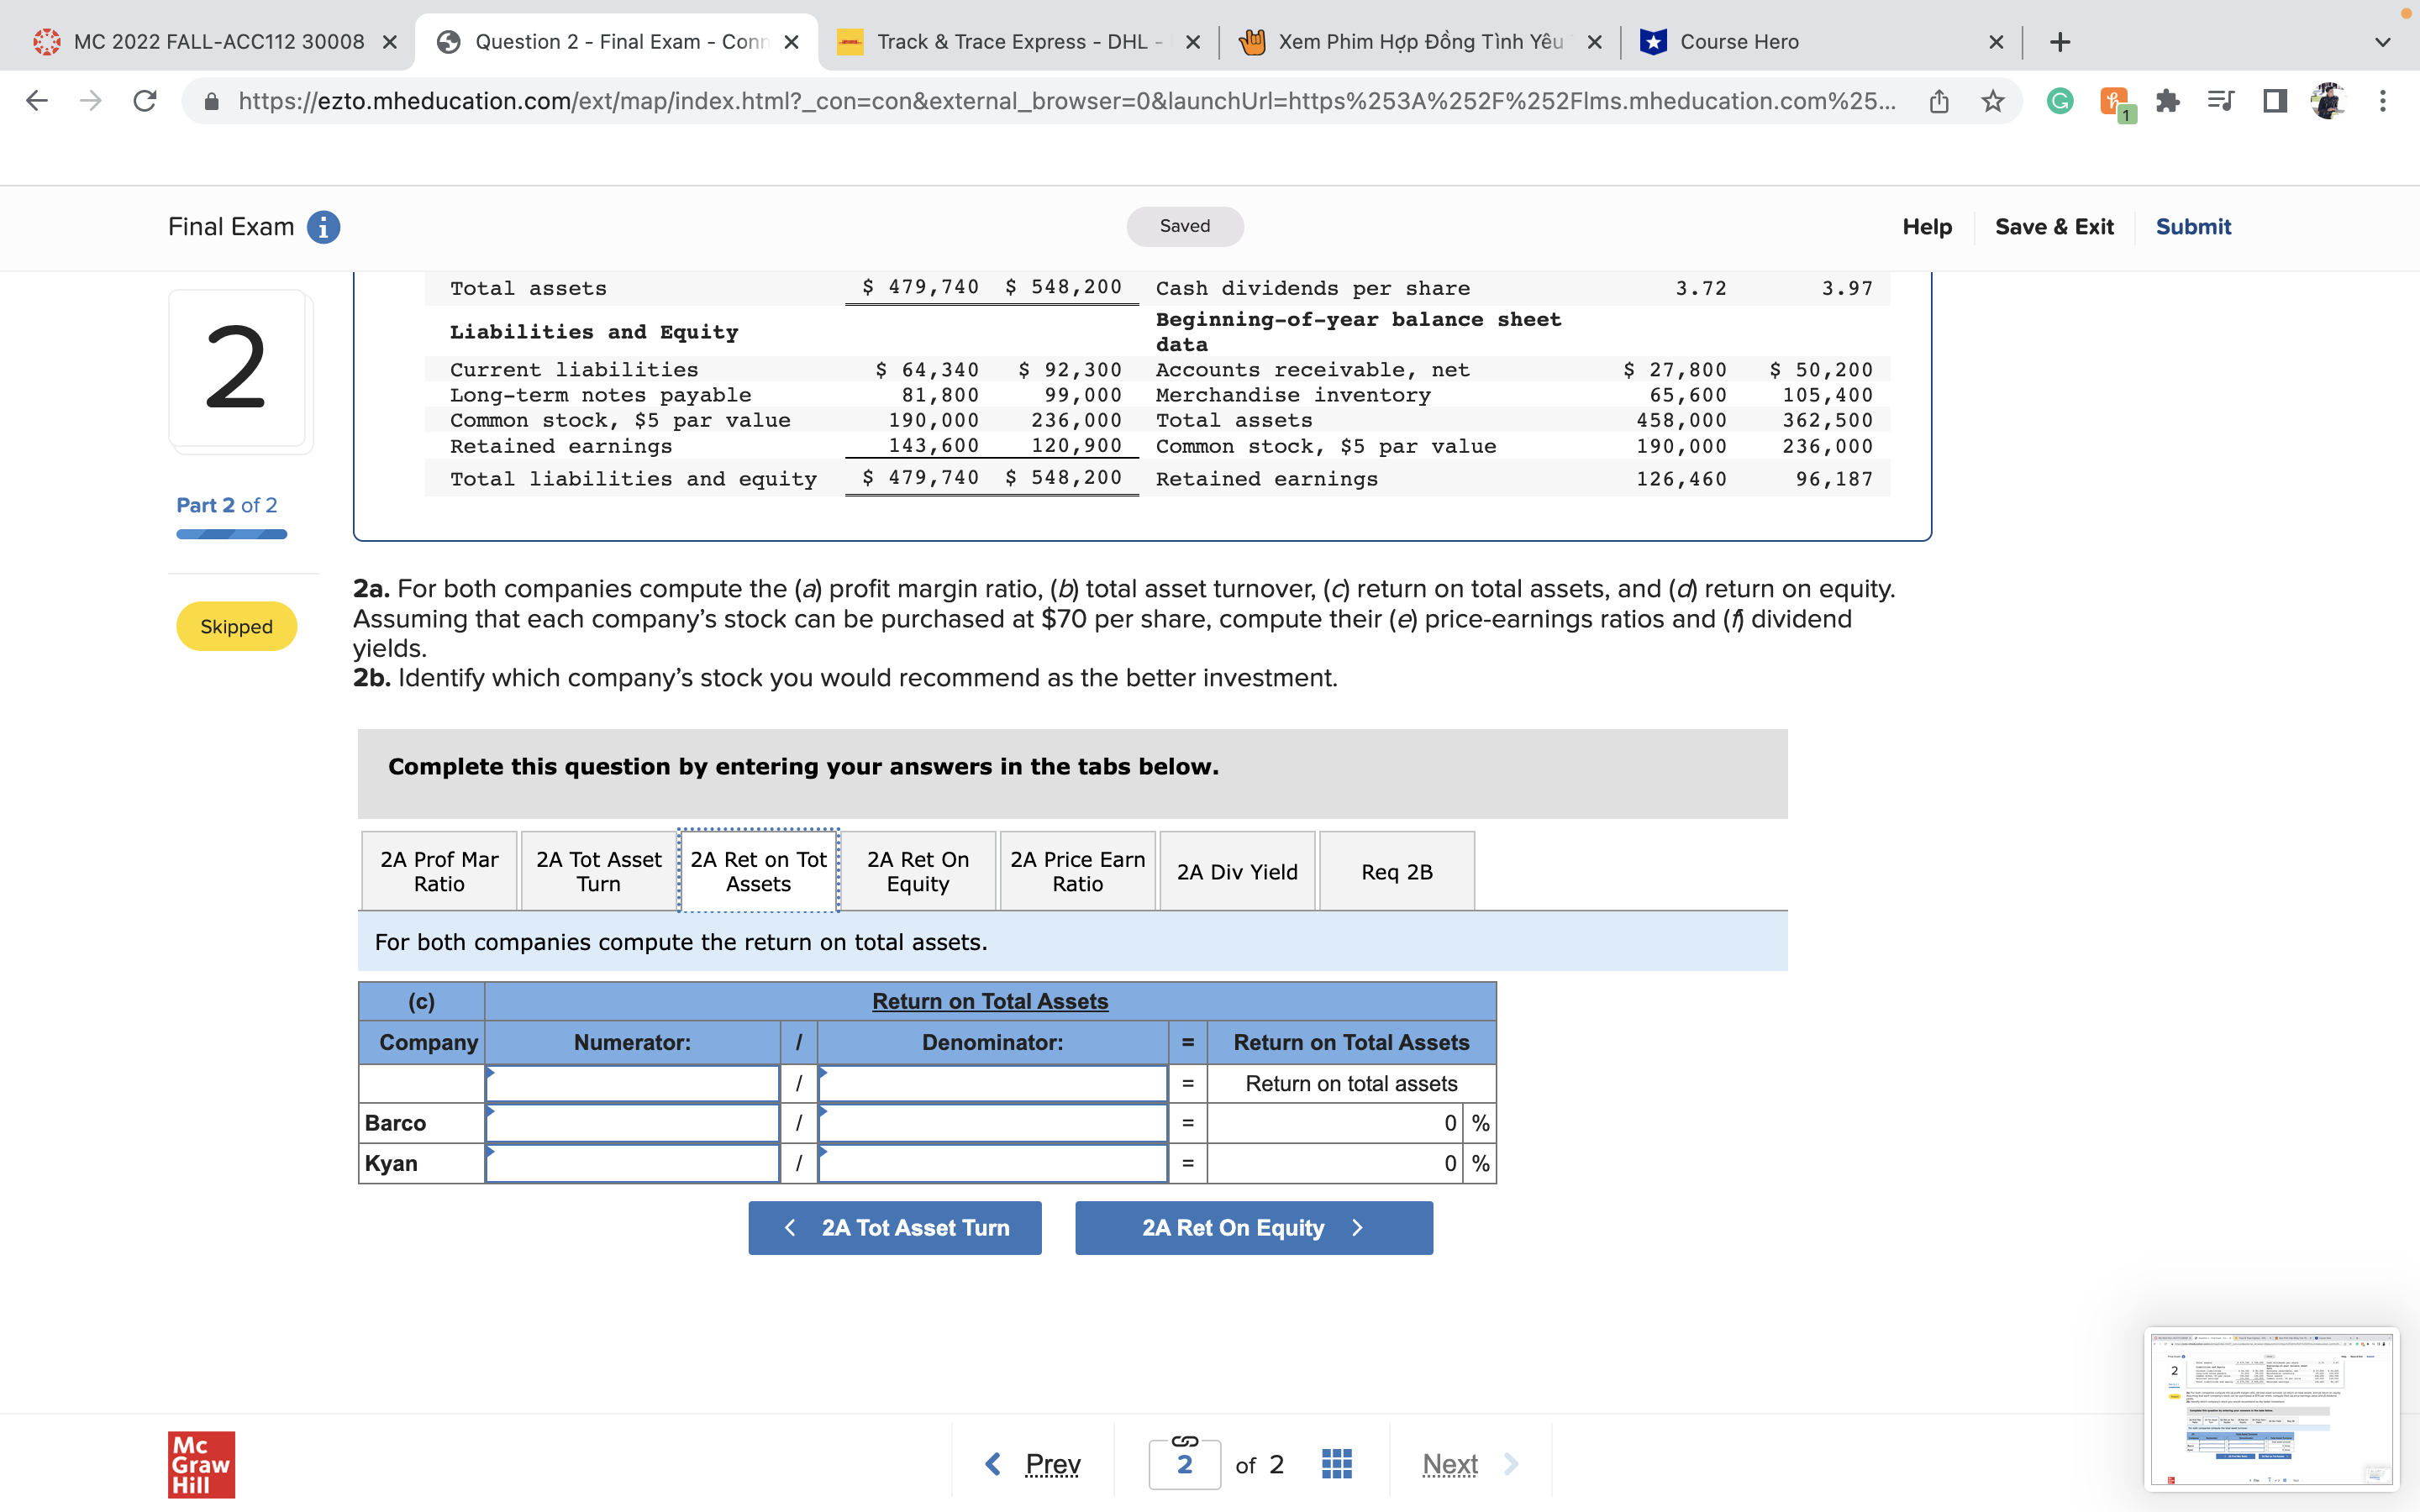Image resolution: width=2420 pixels, height=1512 pixels.
Task: Click the Final Exam info icon
Action: click(x=323, y=227)
